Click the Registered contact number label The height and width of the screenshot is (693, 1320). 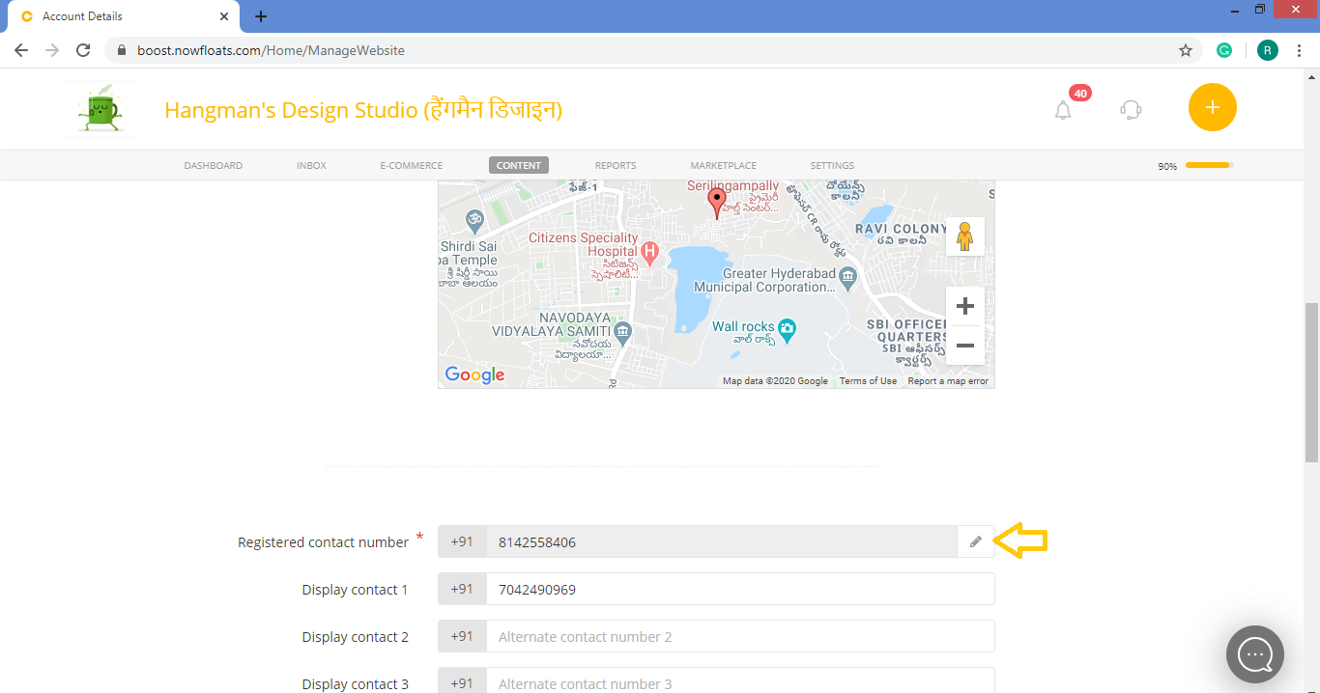pos(323,542)
